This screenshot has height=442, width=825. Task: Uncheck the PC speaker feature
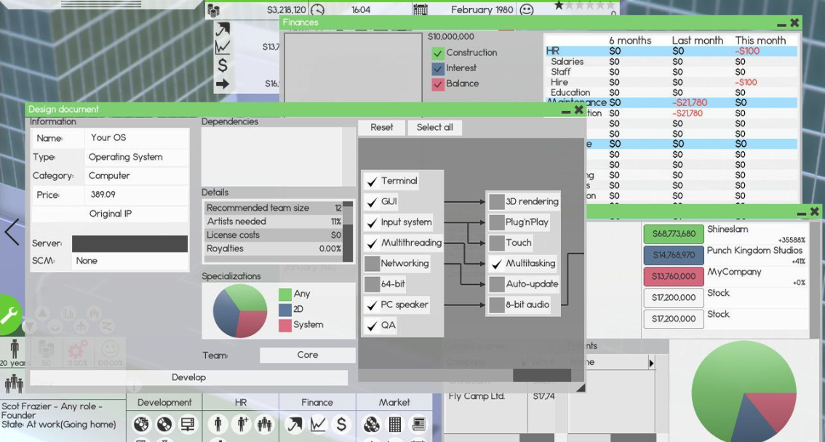coord(372,305)
